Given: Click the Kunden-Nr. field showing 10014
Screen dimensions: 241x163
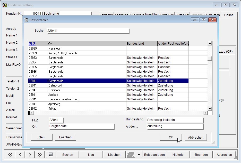Looking at the screenshot, I should 33,14.
